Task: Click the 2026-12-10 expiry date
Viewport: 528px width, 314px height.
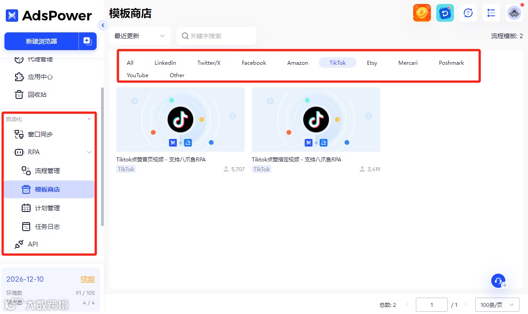Action: (25, 279)
